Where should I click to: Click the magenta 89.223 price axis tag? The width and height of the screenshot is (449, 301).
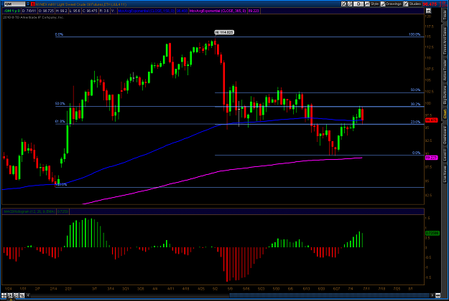point(432,158)
